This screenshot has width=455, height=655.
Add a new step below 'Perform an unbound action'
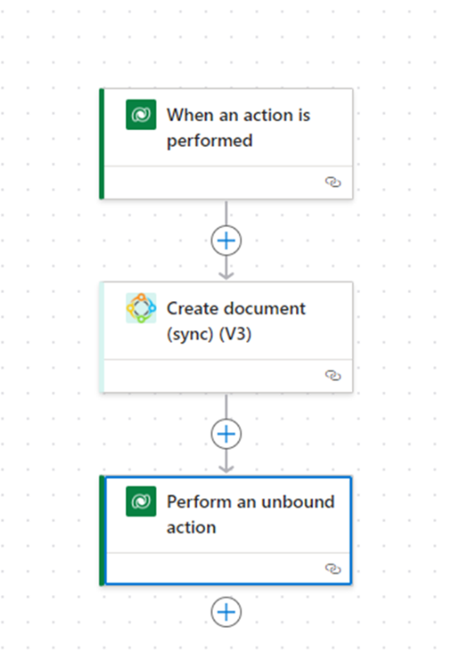coord(226,612)
